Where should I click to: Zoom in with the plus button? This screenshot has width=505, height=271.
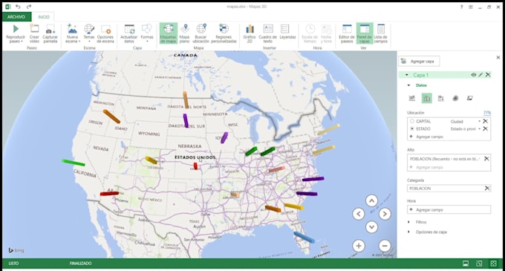[359, 246]
